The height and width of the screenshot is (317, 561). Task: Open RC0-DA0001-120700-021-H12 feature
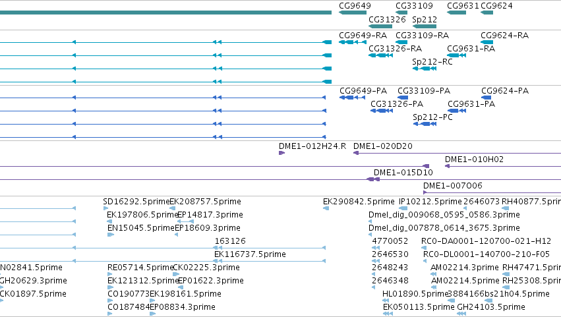click(x=487, y=241)
